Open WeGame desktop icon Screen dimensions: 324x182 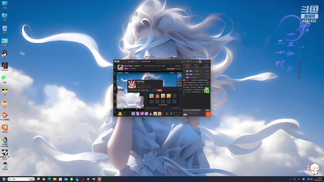pyautogui.click(x=5, y=67)
